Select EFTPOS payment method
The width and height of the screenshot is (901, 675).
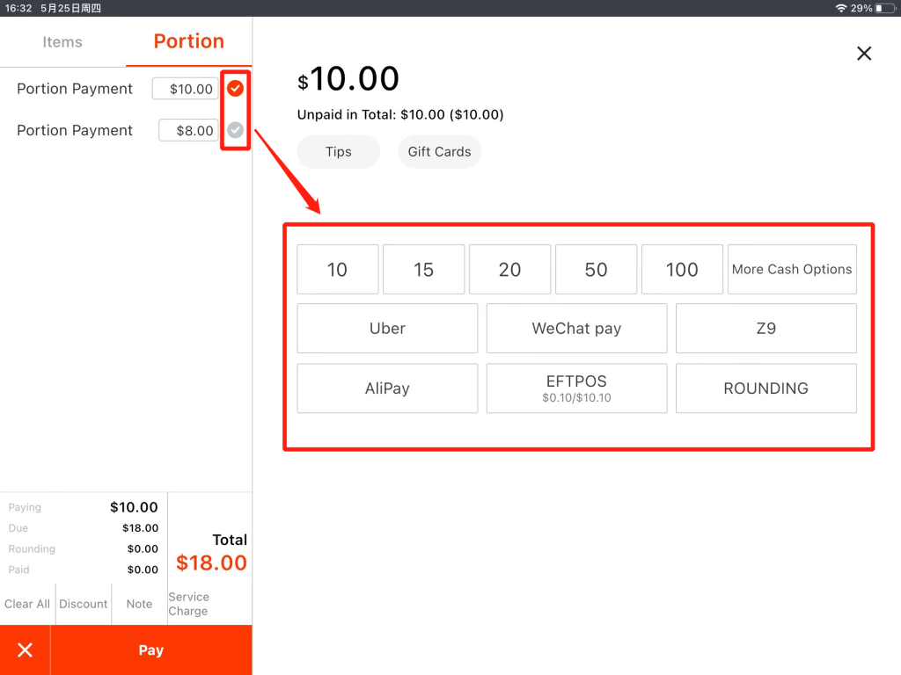click(576, 388)
